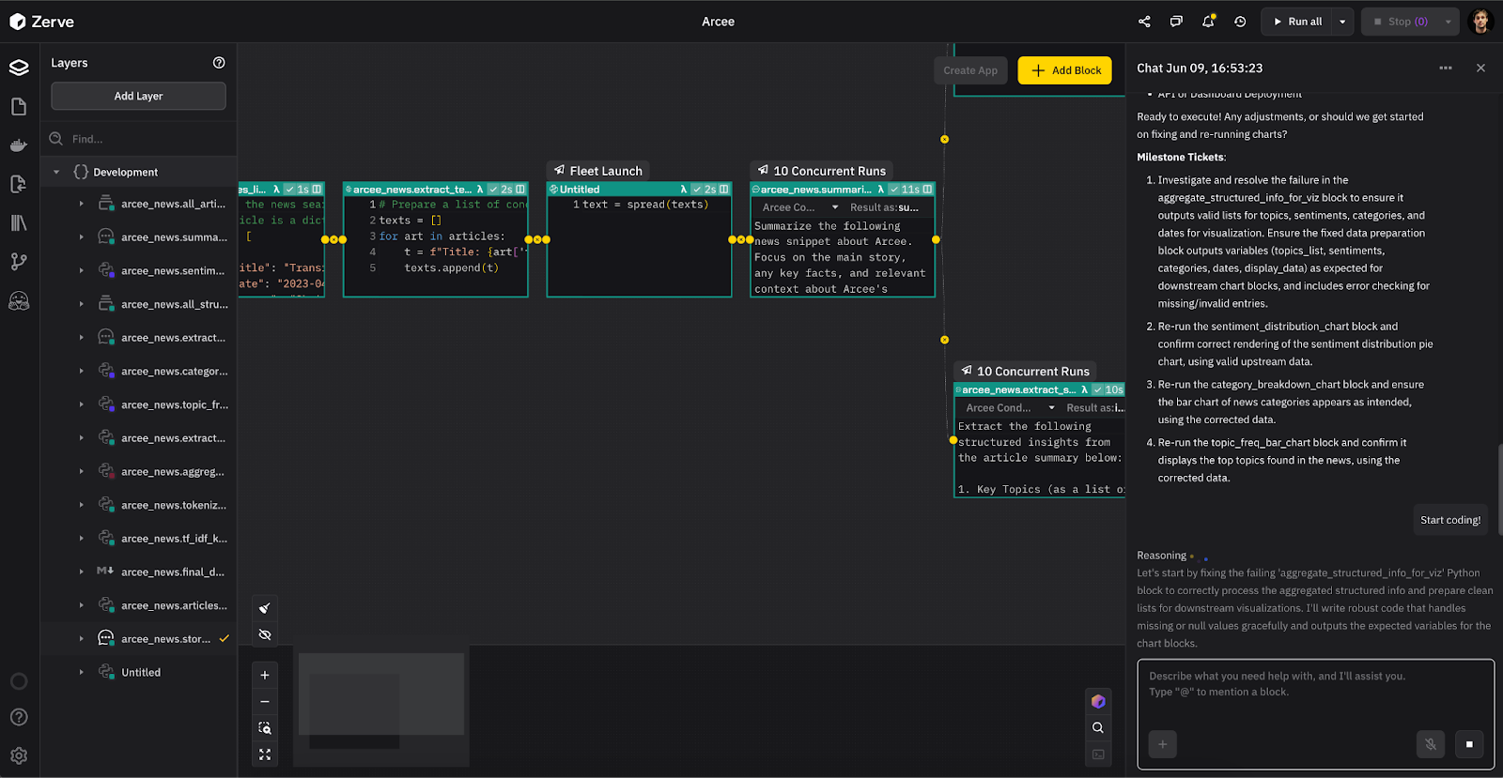Viewport: 1503px width, 778px height.
Task: Click the purple cube assistant icon
Action: coord(1098,701)
